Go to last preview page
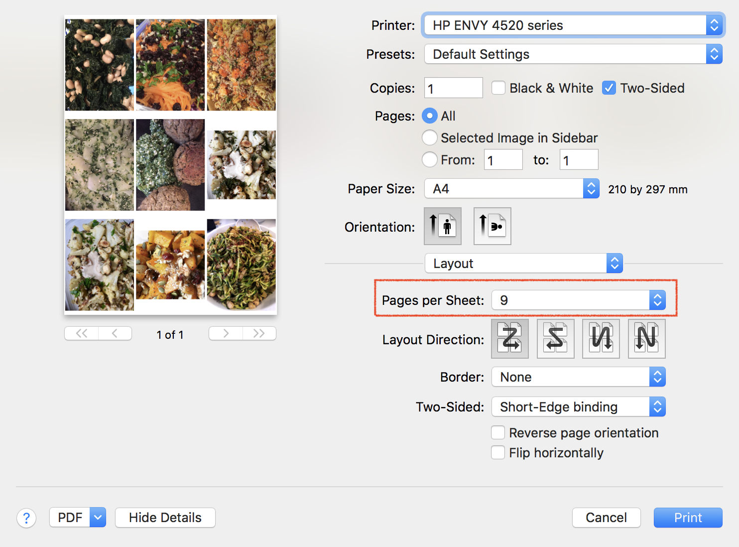The image size is (739, 547). pyautogui.click(x=259, y=333)
